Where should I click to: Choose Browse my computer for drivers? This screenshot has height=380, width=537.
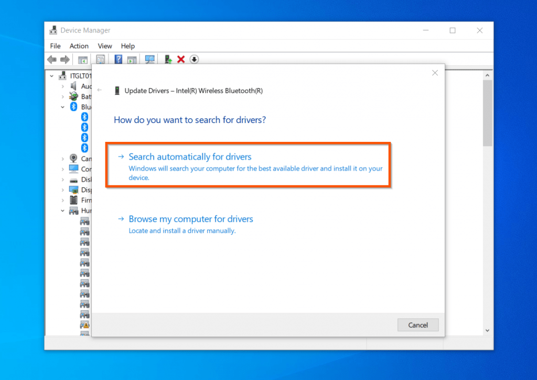[191, 219]
